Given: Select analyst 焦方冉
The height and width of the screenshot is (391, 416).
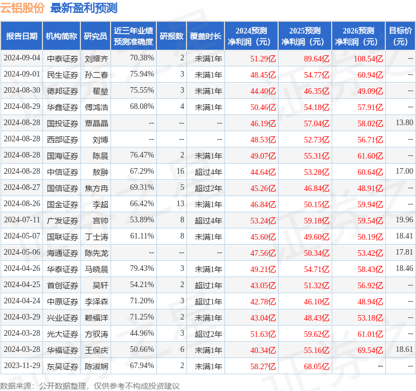Looking at the screenshot, I should (x=97, y=188).
